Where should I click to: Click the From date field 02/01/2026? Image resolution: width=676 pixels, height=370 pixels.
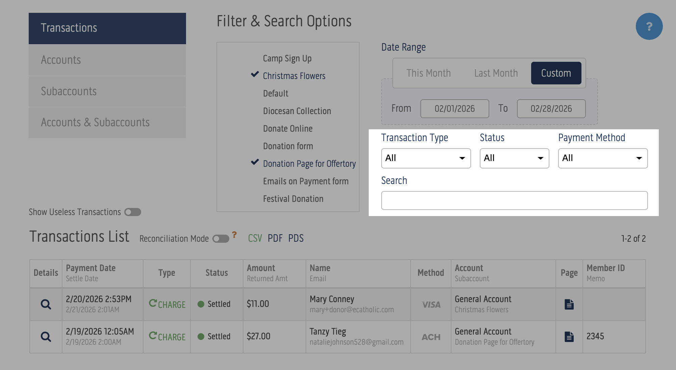pos(454,109)
